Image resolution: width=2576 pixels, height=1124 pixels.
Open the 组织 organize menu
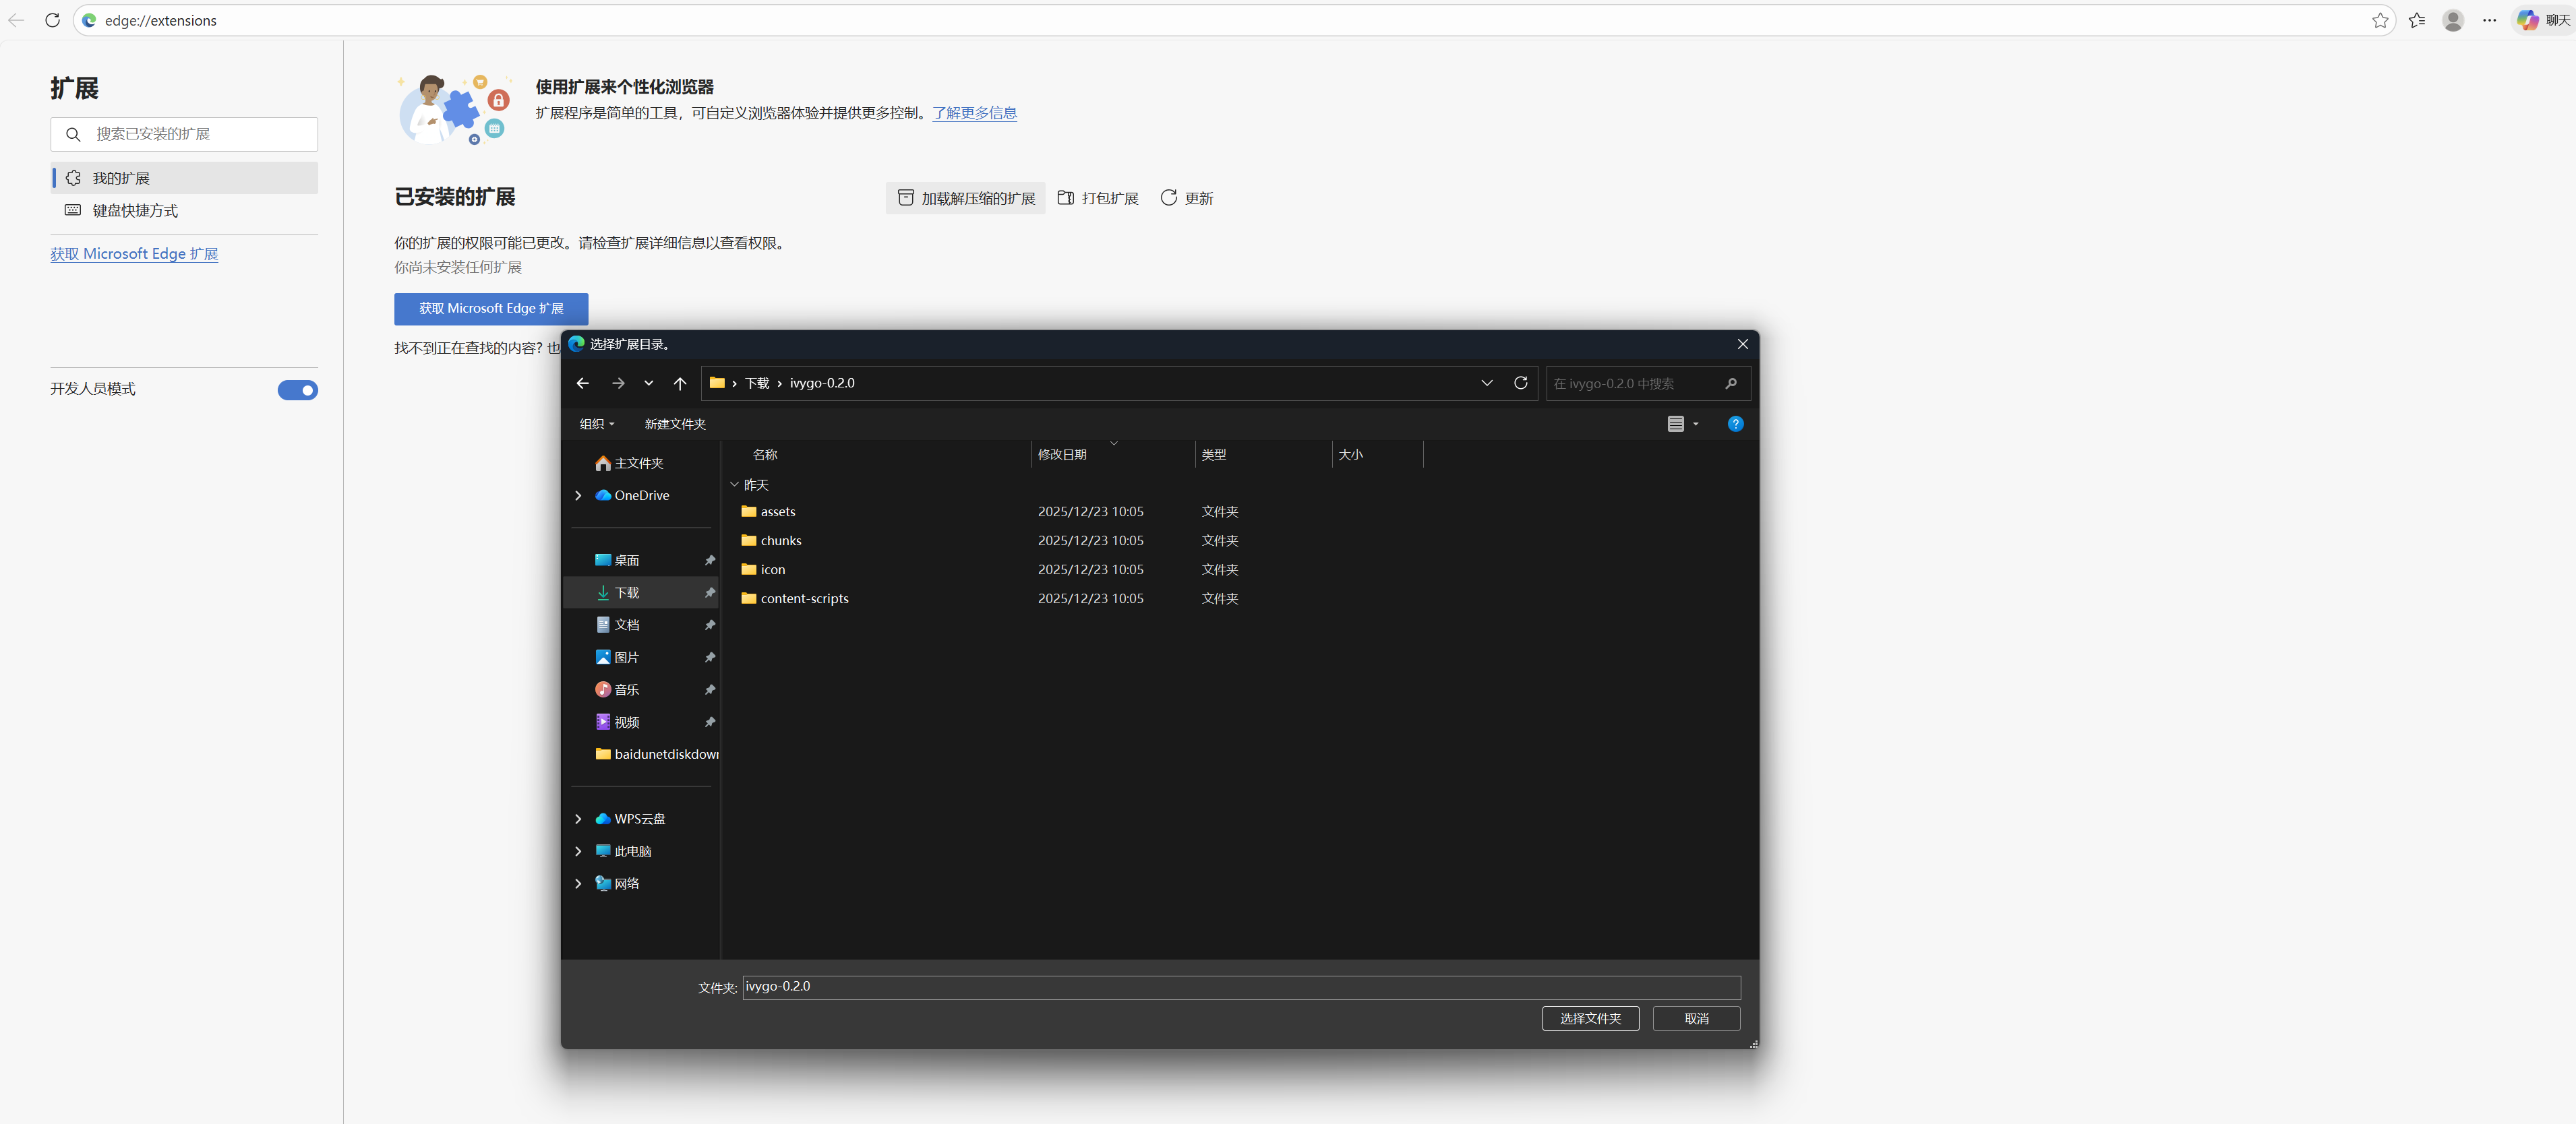pyautogui.click(x=596, y=425)
